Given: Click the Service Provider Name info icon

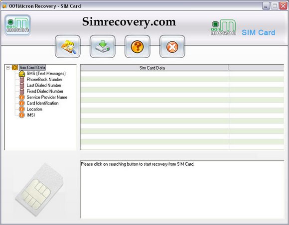Looking at the screenshot, I should point(22,97).
